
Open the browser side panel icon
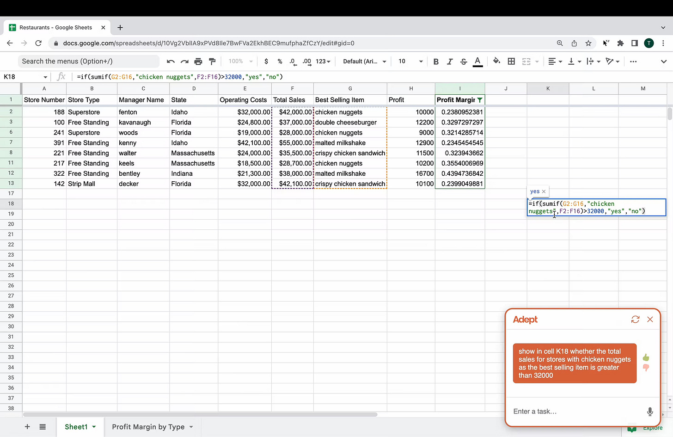point(635,43)
